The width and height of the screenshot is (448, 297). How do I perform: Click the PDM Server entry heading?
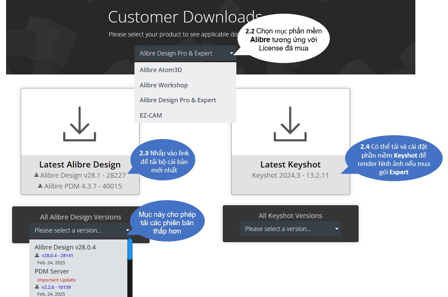[x=52, y=272]
